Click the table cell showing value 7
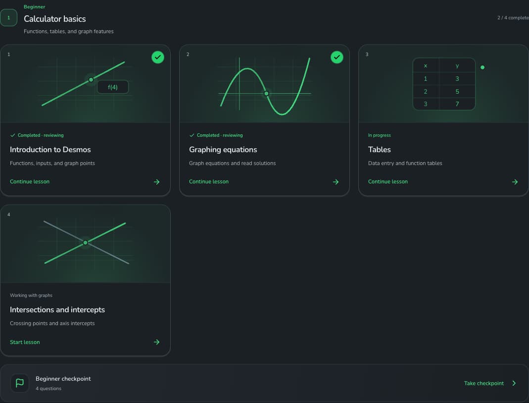529x403 pixels. 457,104
